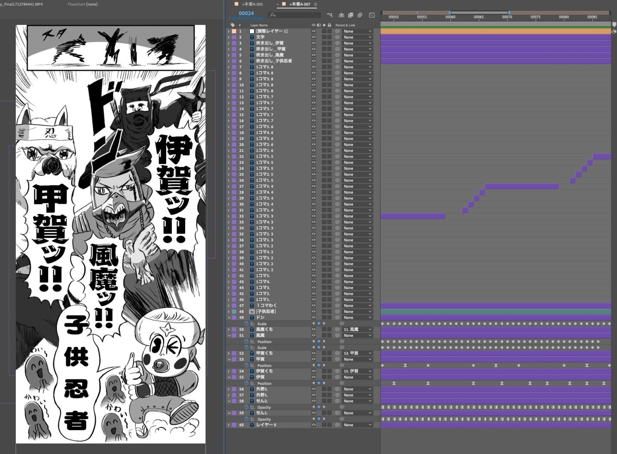Enable motion blur for the composition
The width and height of the screenshot is (617, 454).
tap(360, 15)
